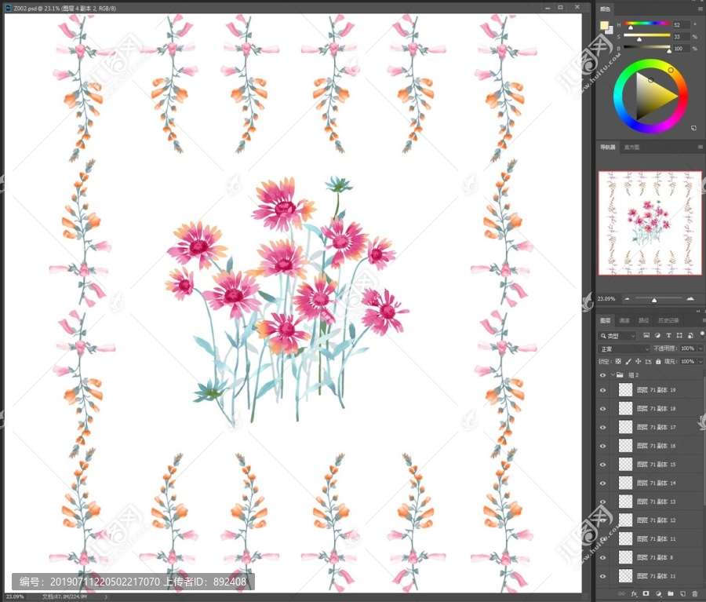Hide layer 图层 71 副本 19
The height and width of the screenshot is (602, 706).
603,390
